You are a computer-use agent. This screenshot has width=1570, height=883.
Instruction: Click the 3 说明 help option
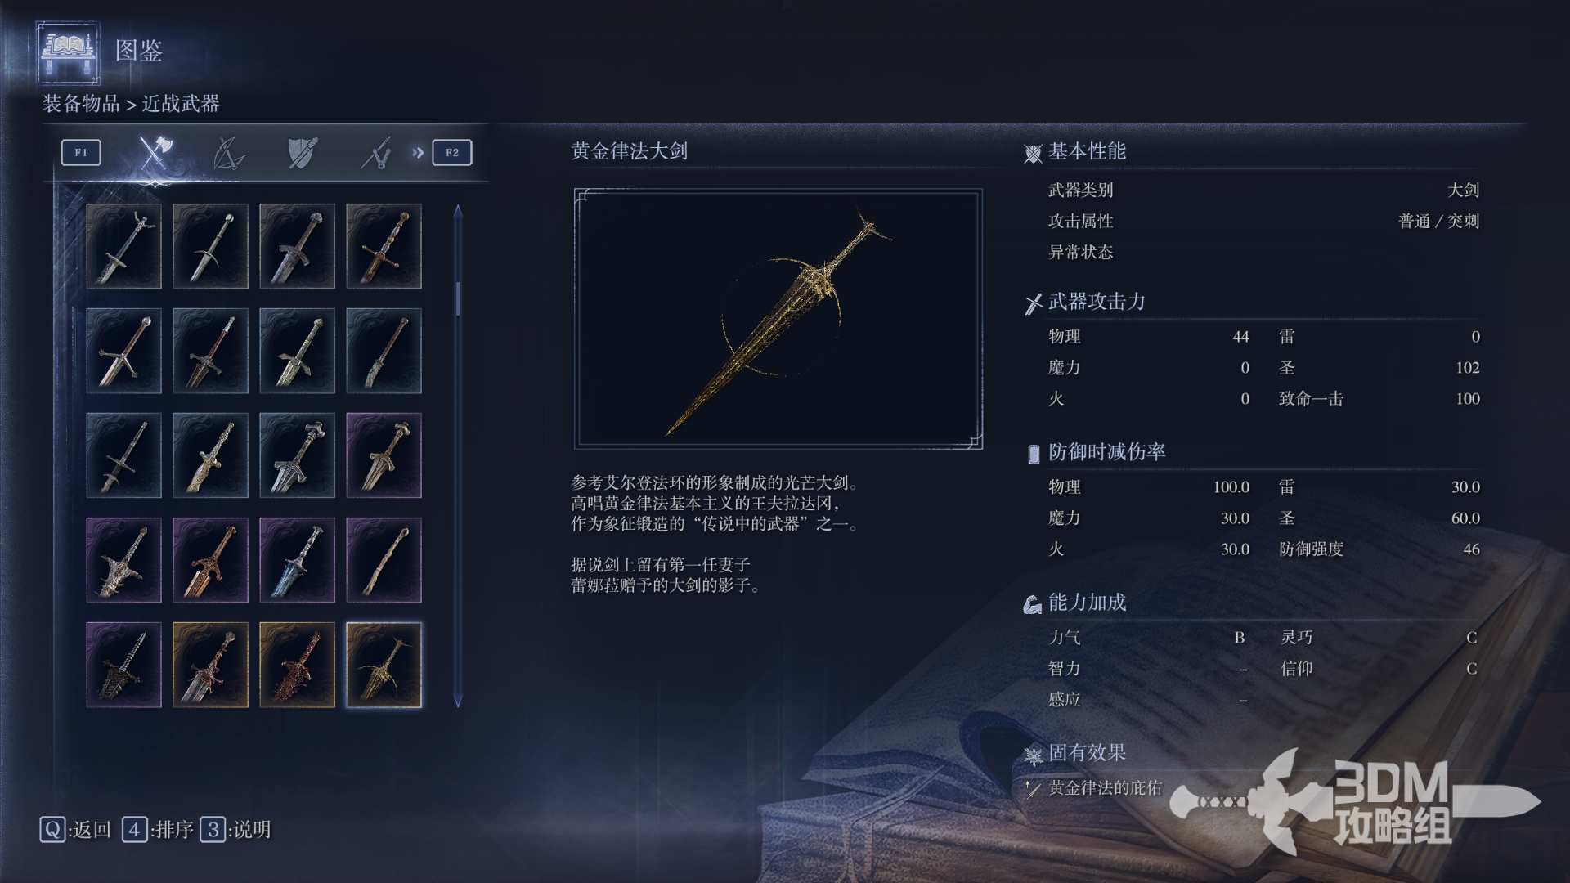tap(235, 830)
